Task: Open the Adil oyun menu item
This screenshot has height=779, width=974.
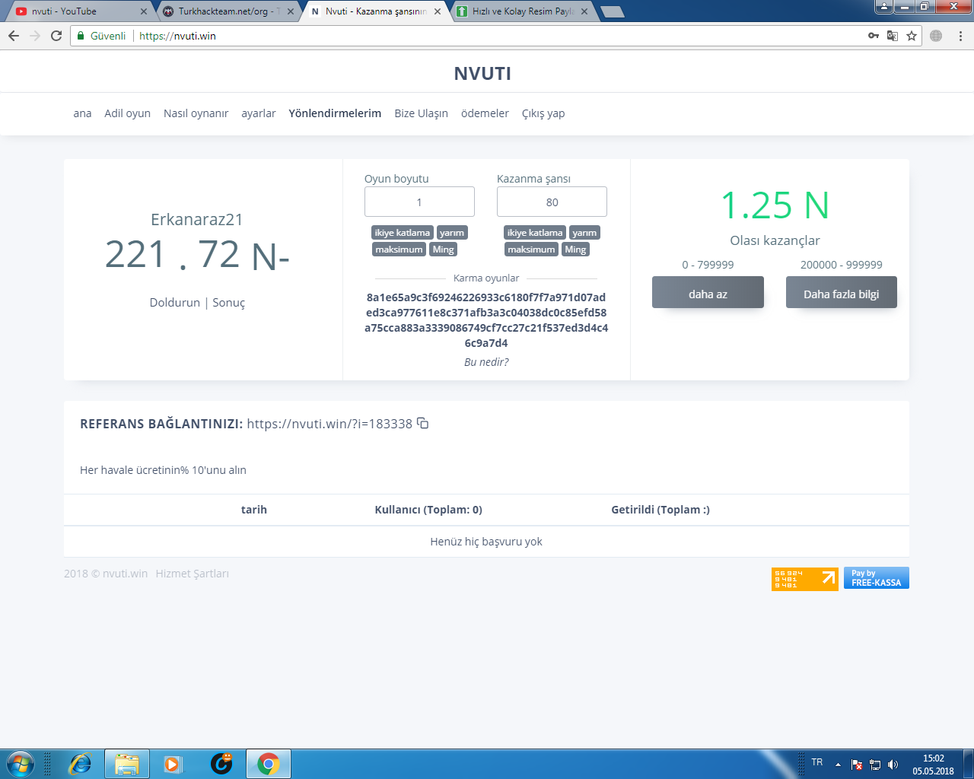Action: [127, 113]
